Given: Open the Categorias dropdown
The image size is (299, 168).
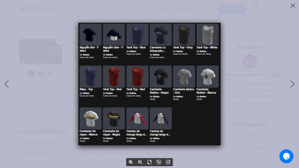Looking at the screenshot, I should (x=186, y=9).
